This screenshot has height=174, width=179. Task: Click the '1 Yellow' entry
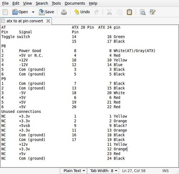pyautogui.click(x=118, y=116)
